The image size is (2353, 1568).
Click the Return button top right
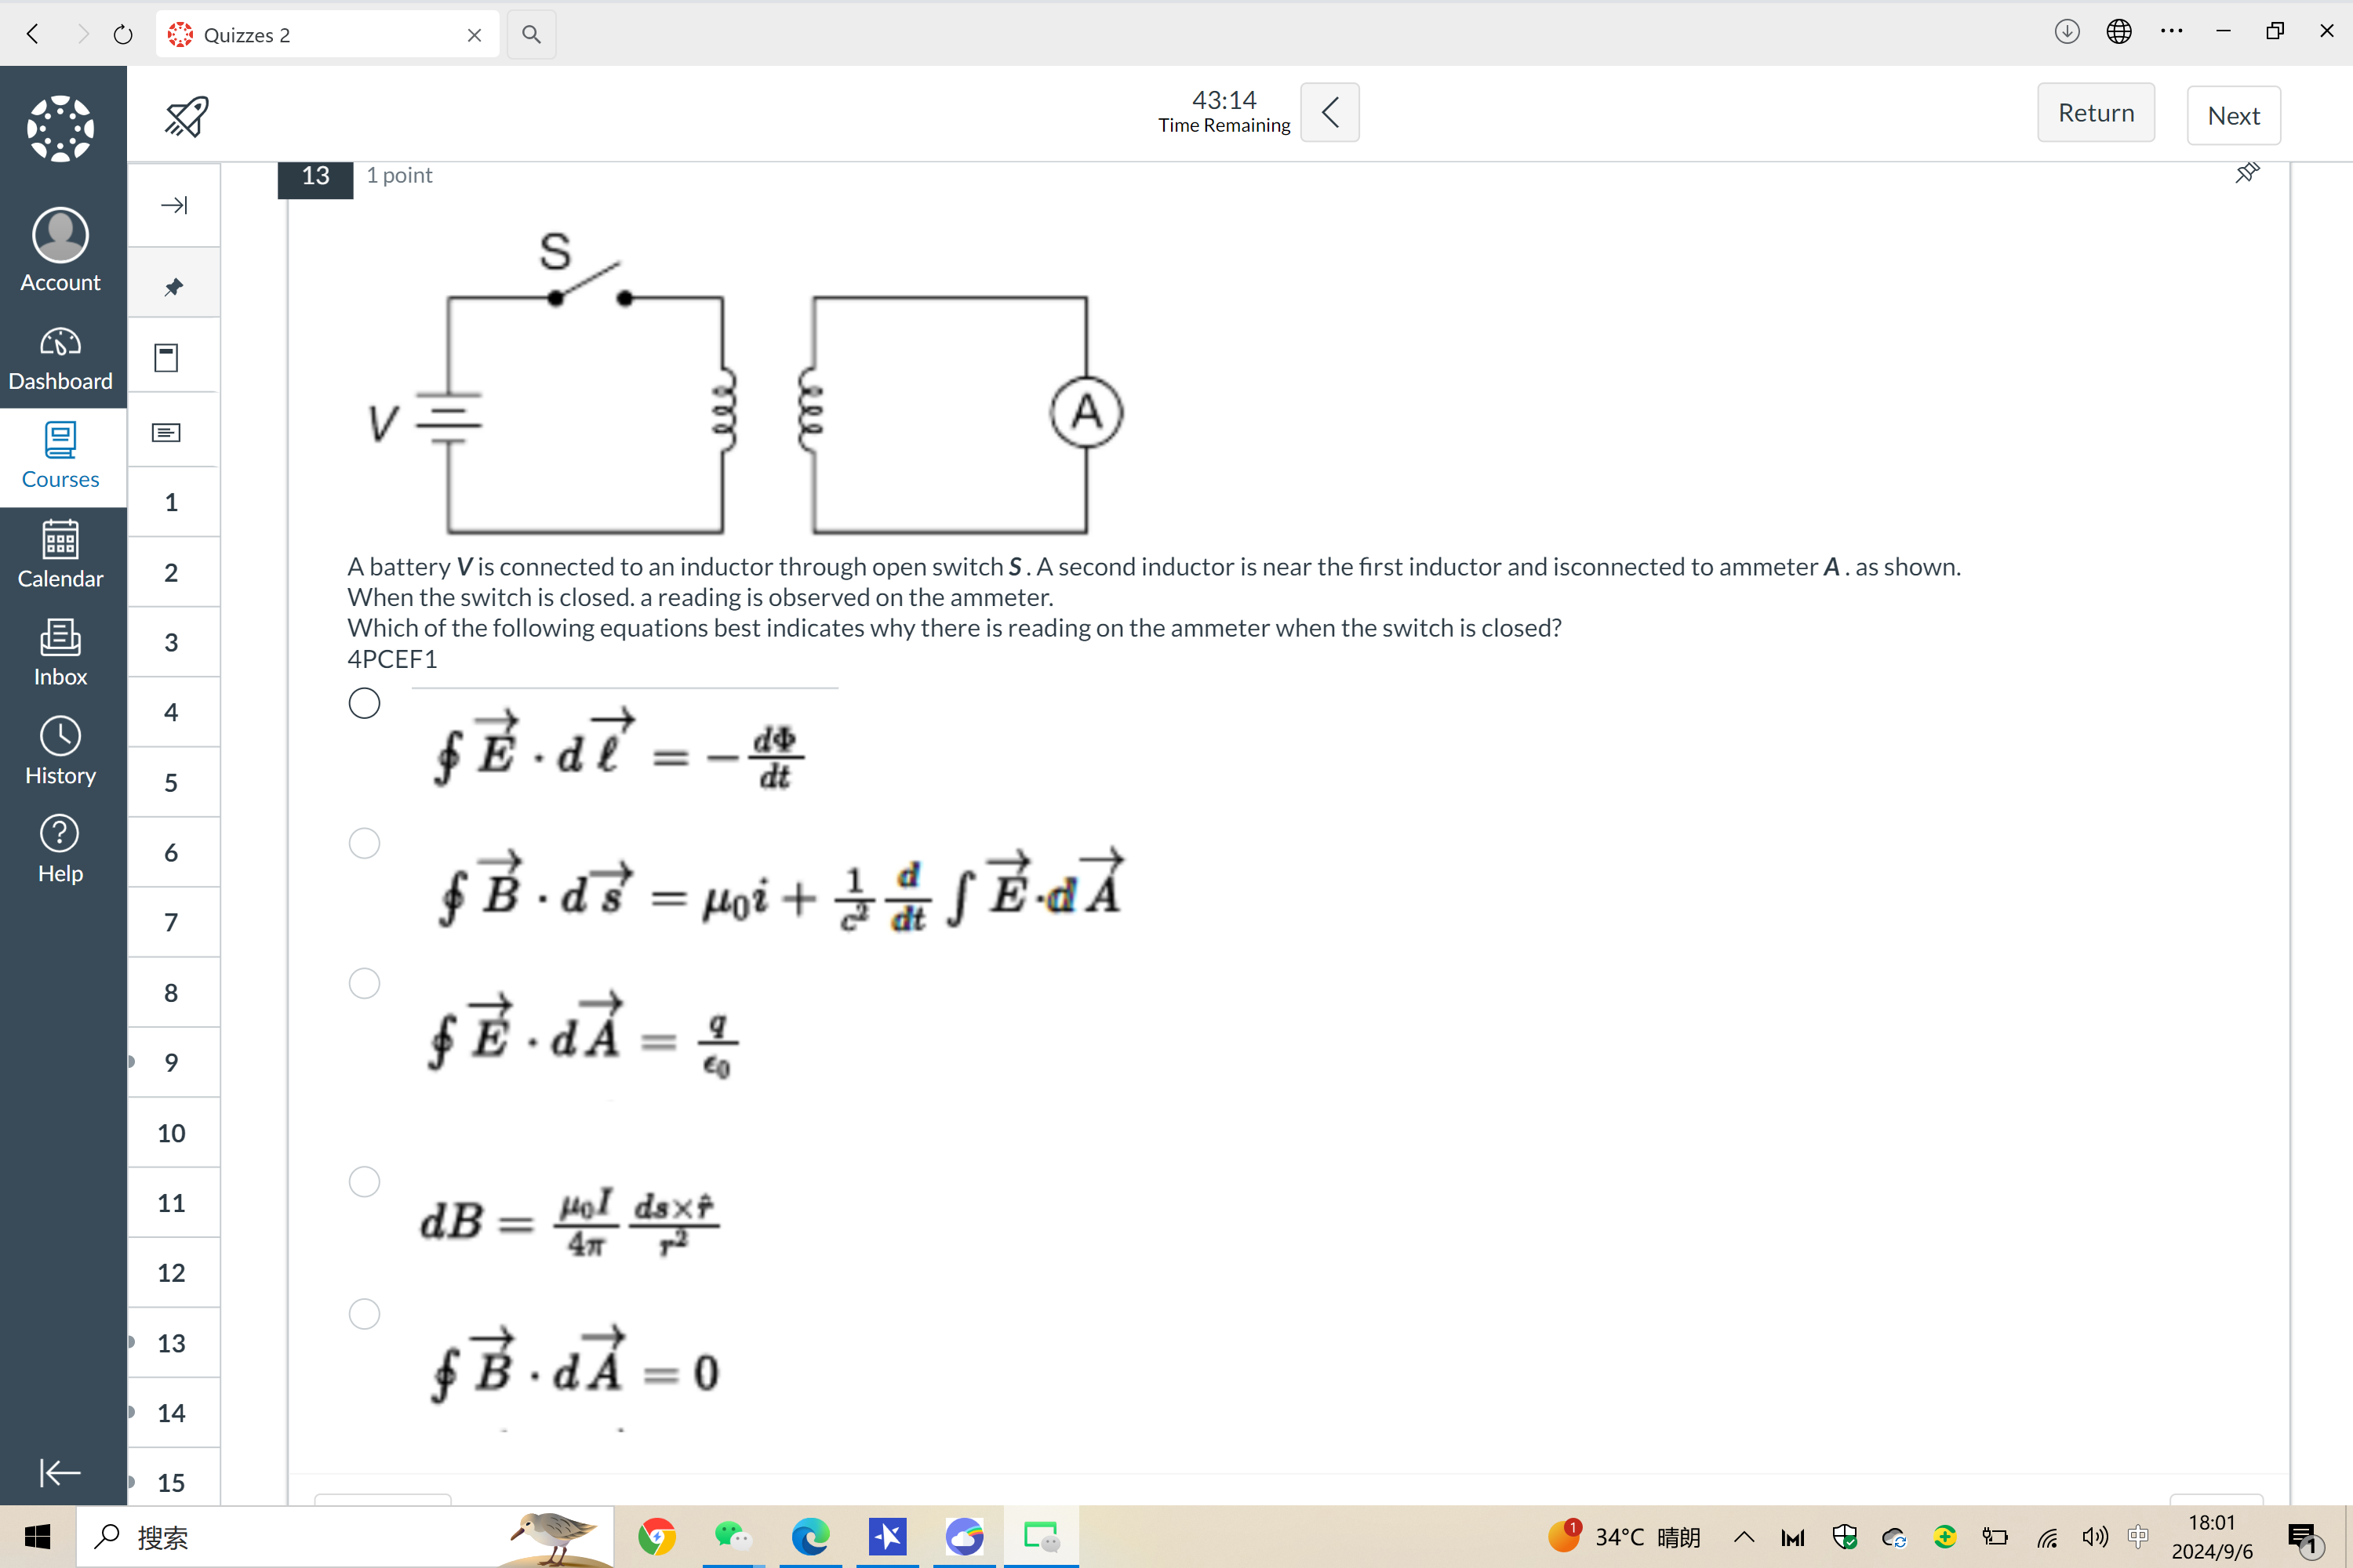(2097, 114)
